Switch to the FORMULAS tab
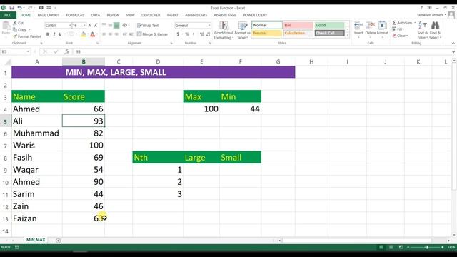 [x=75, y=15]
